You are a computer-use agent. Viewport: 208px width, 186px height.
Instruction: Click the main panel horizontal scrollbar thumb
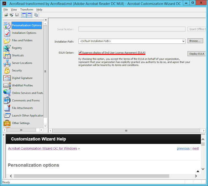click(126, 130)
